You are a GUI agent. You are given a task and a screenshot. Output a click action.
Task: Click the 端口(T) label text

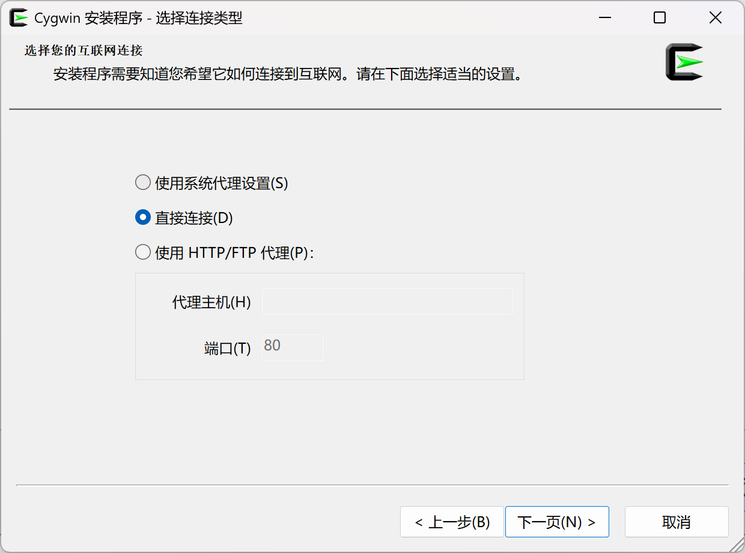click(x=228, y=349)
